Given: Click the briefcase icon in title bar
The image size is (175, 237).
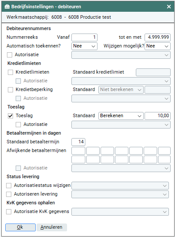Looking at the screenshot, I should pyautogui.click(x=7, y=7).
